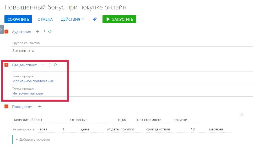Click the через activation field
The width and height of the screenshot is (253, 149).
point(48,129)
